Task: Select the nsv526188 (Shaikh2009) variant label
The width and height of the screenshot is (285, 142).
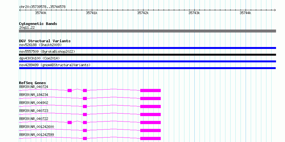Action: (x=40, y=45)
